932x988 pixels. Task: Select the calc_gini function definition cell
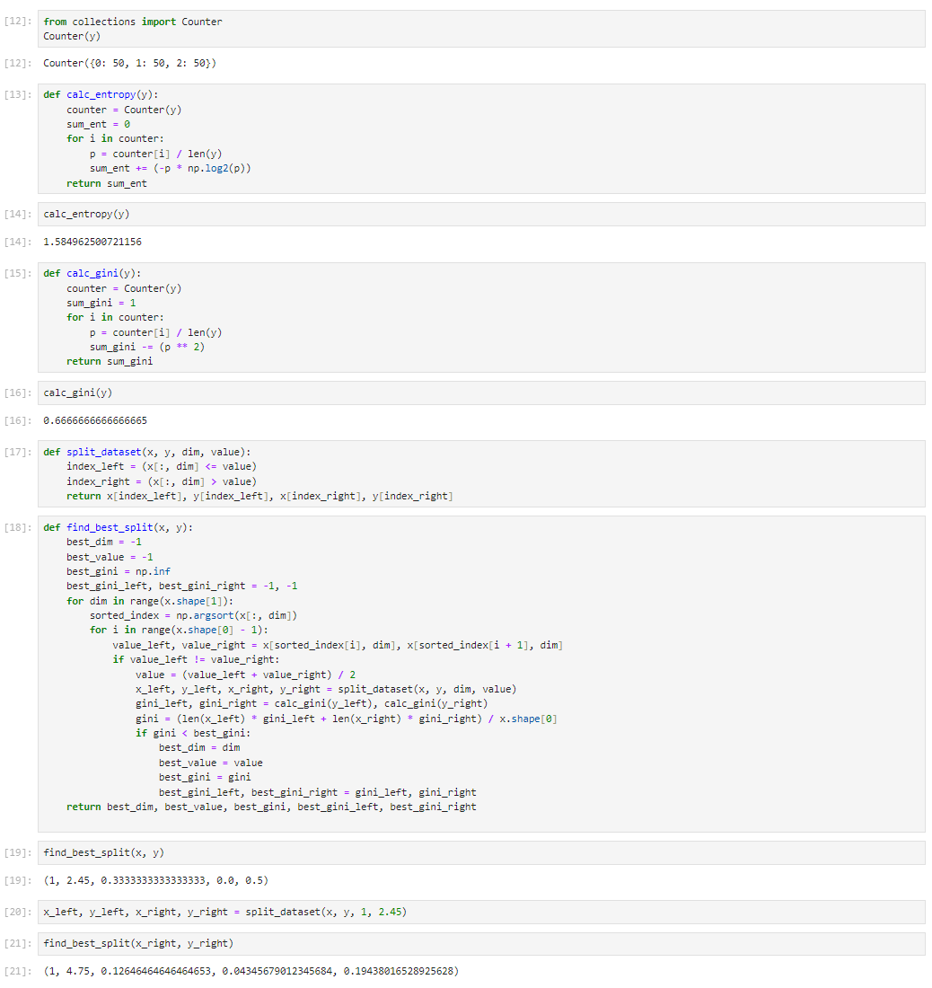click(481, 318)
